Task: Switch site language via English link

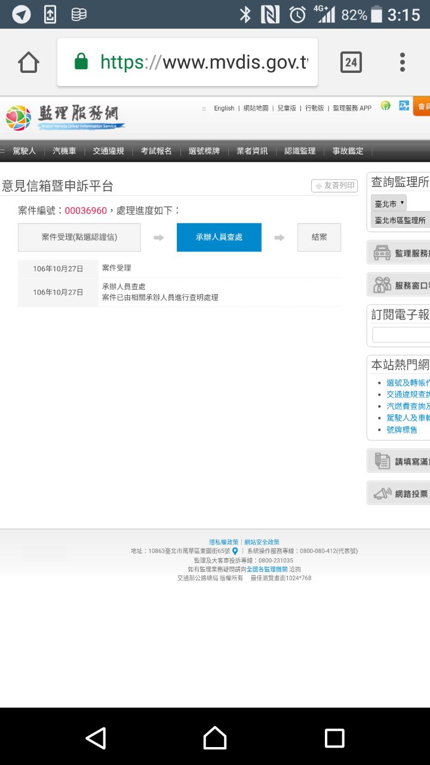Action: click(x=224, y=108)
